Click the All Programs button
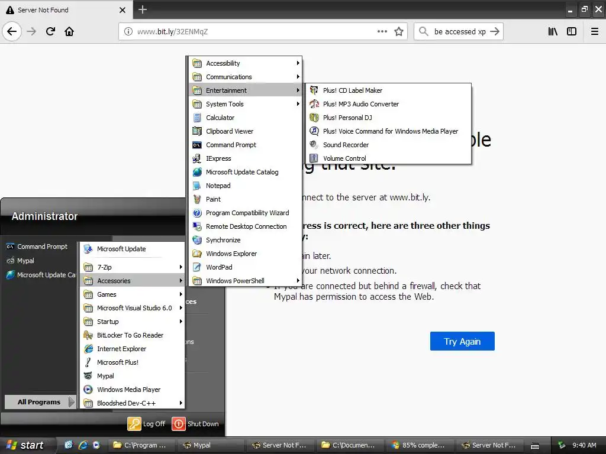606x454 pixels. [40, 402]
